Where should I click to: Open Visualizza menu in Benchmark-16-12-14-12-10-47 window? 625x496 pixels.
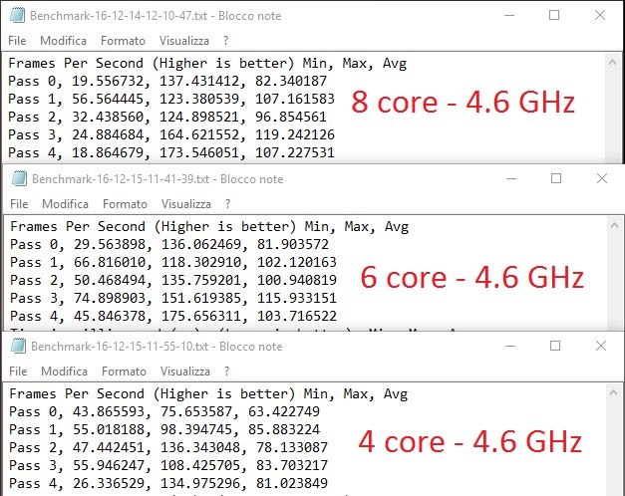point(184,41)
